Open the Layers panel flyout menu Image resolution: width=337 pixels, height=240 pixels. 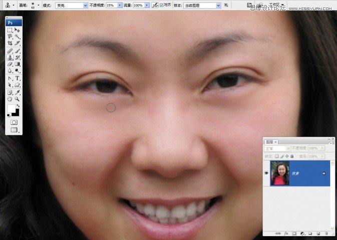pyautogui.click(x=332, y=143)
